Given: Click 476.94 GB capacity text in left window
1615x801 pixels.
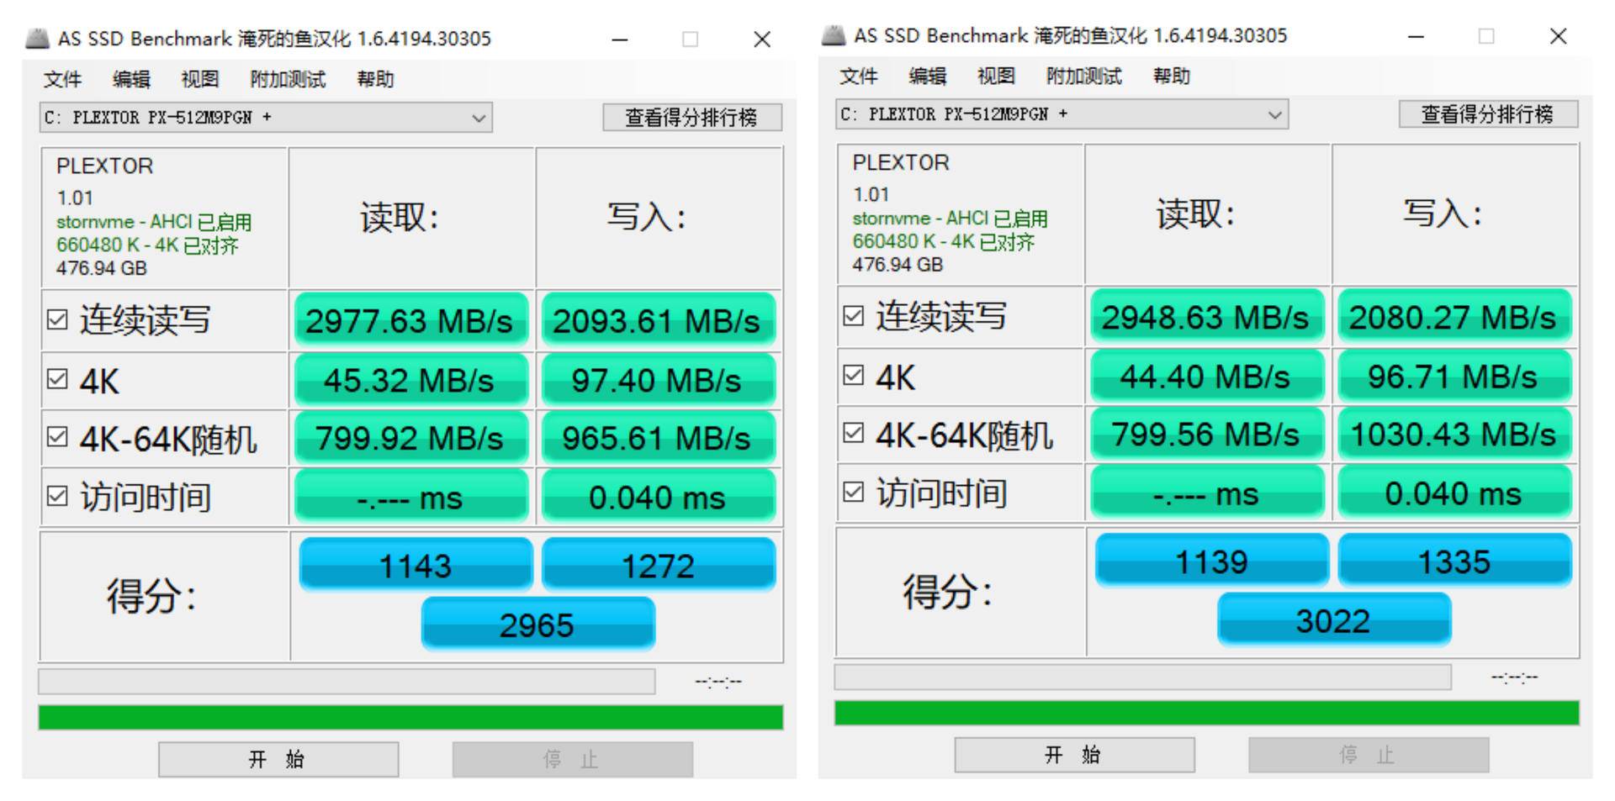Looking at the screenshot, I should (x=102, y=268).
